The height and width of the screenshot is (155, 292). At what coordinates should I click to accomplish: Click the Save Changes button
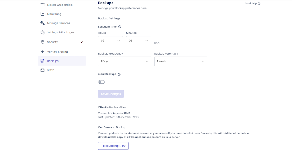tap(111, 94)
